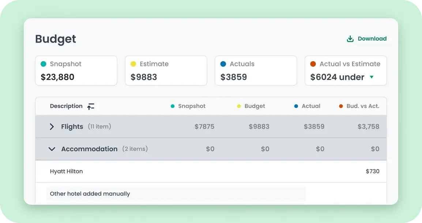
Task: Click the blue Actuals card dot
Action: 223,64
